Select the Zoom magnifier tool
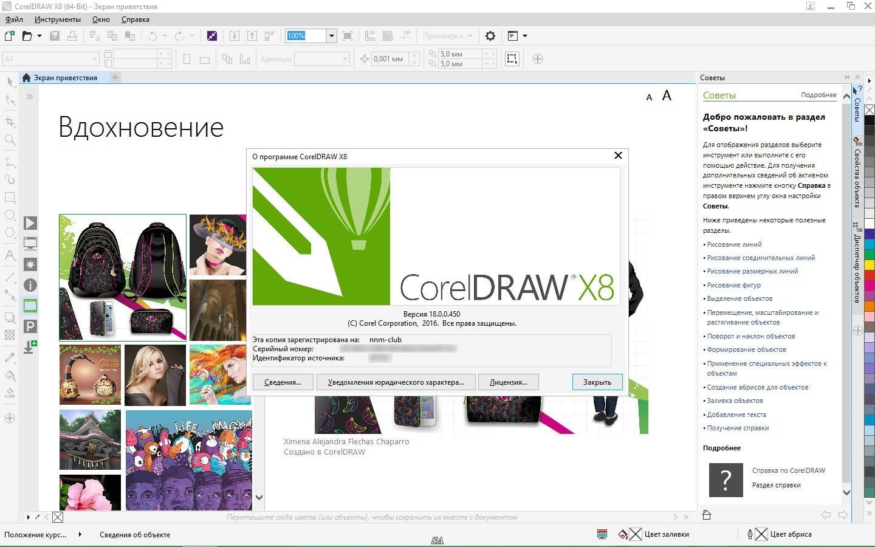The height and width of the screenshot is (547, 875). pyautogui.click(x=10, y=140)
